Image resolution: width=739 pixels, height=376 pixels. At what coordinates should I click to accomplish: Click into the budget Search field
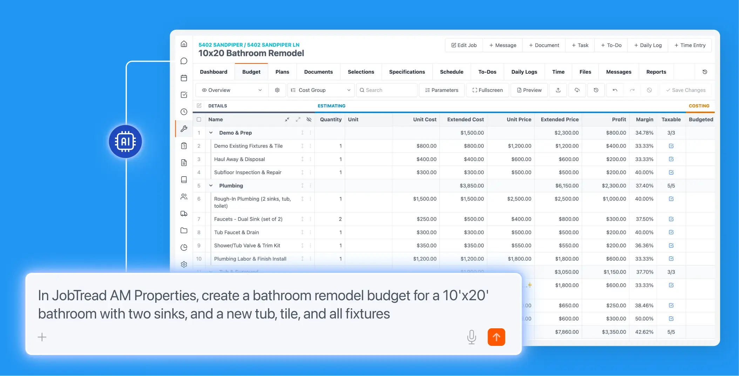[x=387, y=90]
